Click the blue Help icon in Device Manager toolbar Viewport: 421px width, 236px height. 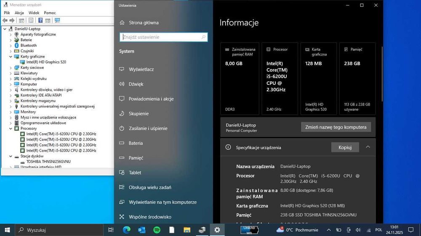[40, 20]
